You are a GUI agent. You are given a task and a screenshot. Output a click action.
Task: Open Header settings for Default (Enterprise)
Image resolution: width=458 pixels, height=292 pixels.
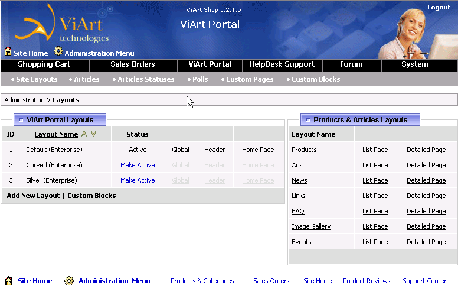[x=215, y=150]
